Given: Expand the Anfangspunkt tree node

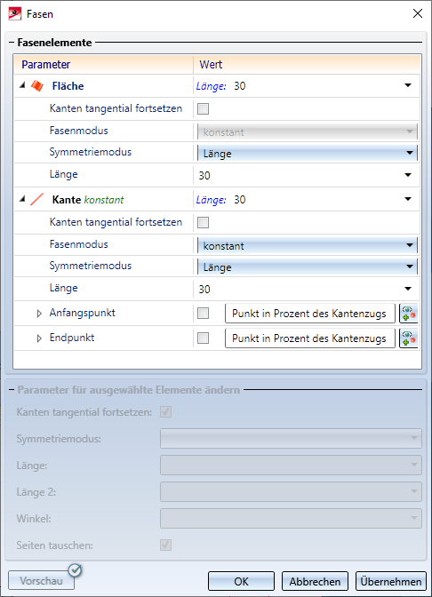Looking at the screenshot, I should pyautogui.click(x=39, y=314).
